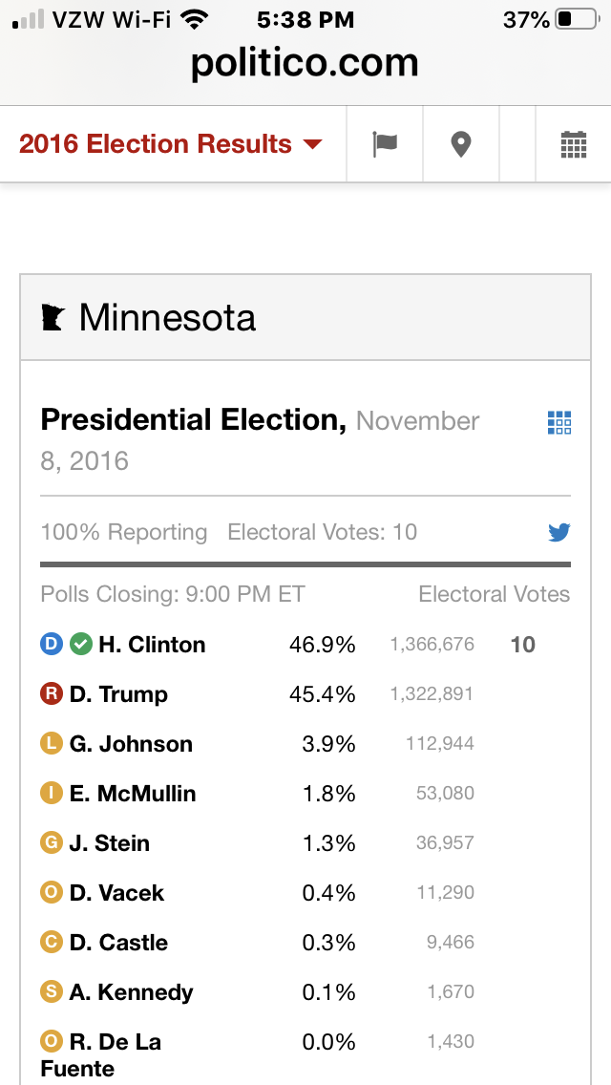
Task: Expand the 2016 Election Results dropdown
Action: (156, 144)
